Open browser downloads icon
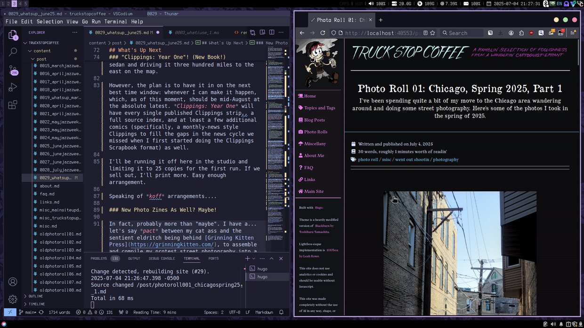The height and width of the screenshot is (328, 584). pos(501,33)
